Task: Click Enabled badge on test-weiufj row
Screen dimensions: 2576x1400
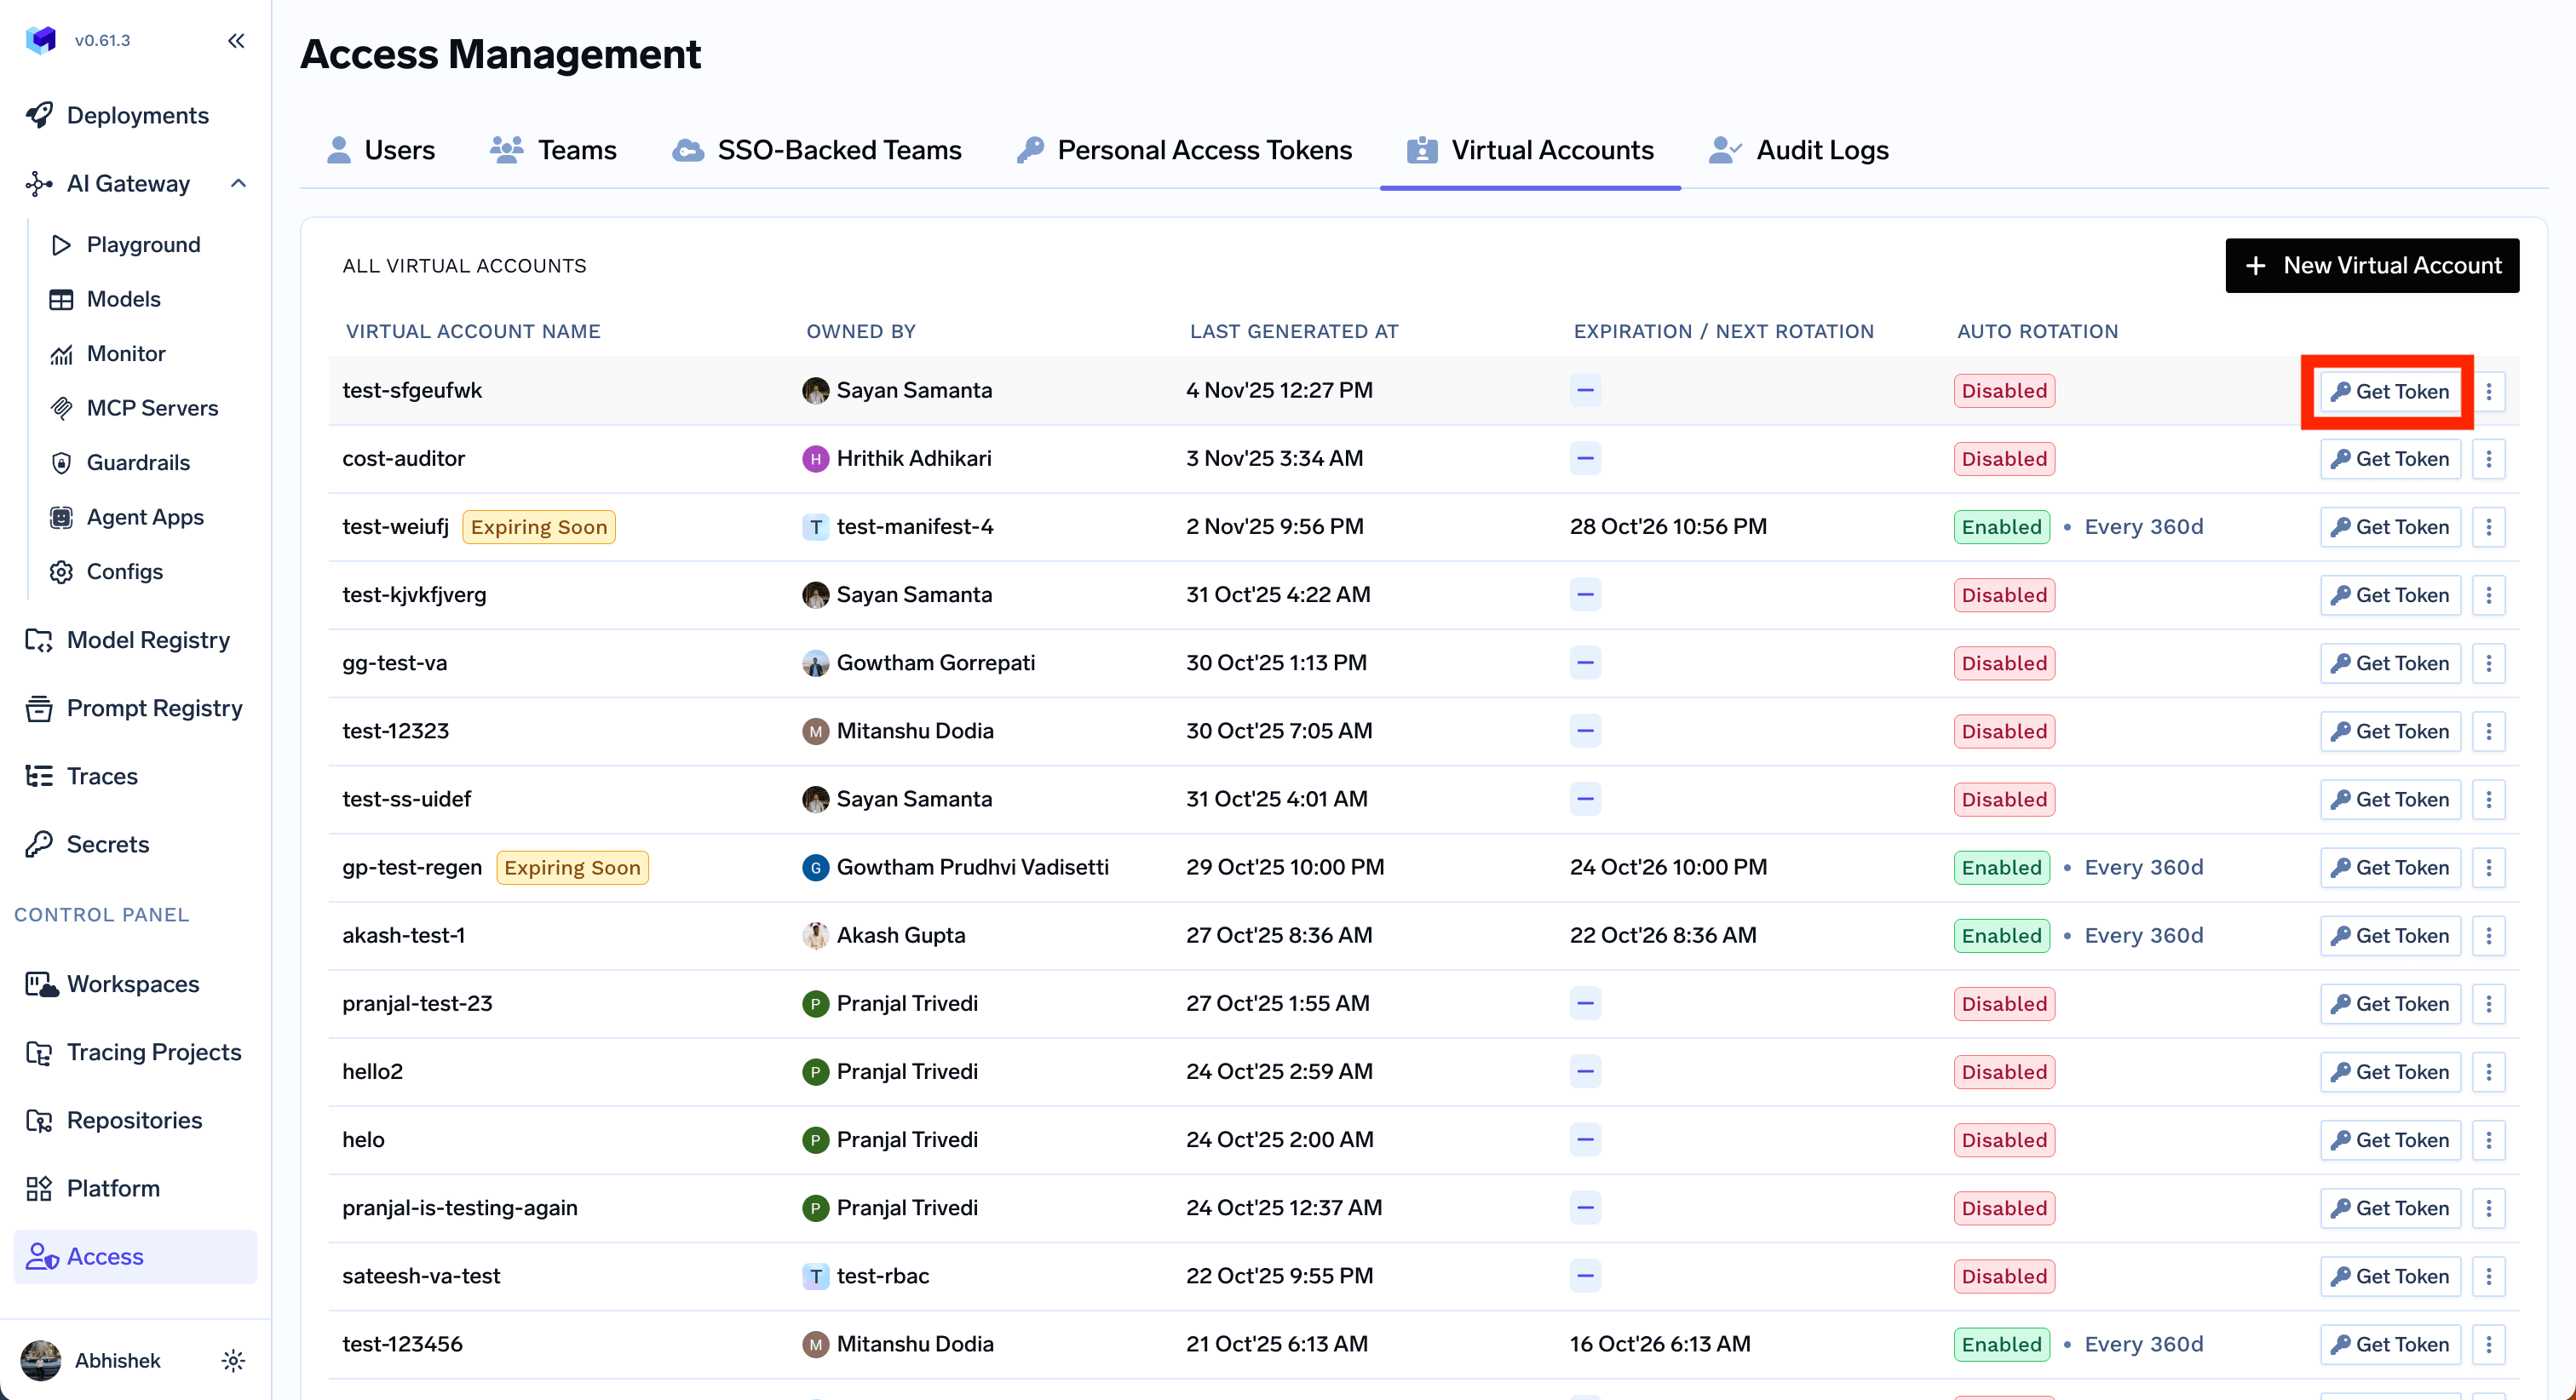Action: click(2001, 527)
